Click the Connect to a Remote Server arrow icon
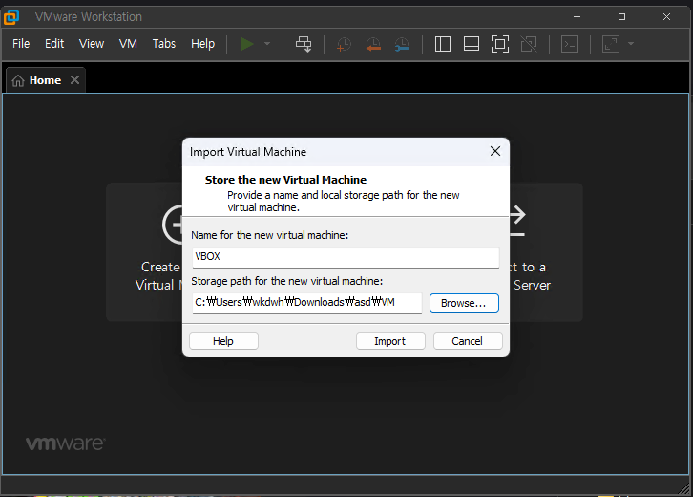This screenshot has height=497, width=693. coord(517,221)
